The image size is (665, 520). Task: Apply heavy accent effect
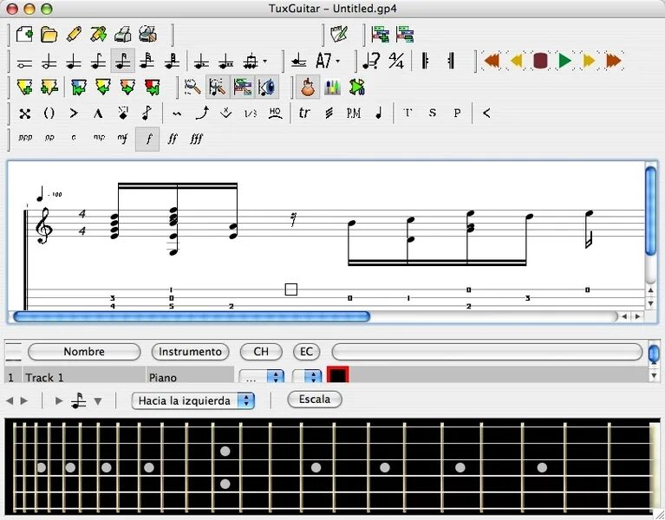(98, 114)
